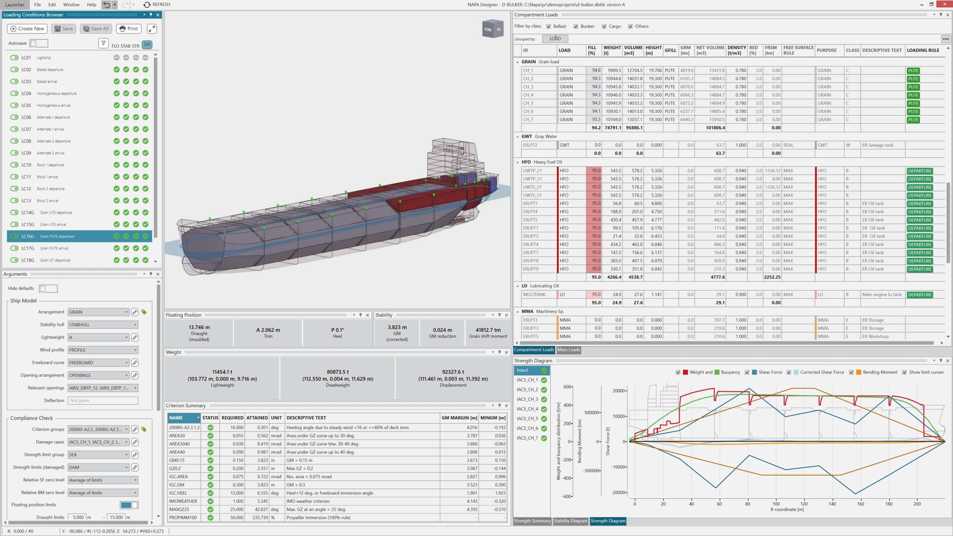Viewport: 953px width, 536px height.
Task: Click the Print button
Action: tap(129, 29)
